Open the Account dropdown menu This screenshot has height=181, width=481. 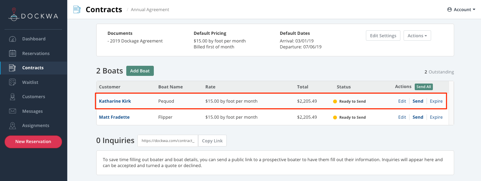click(461, 10)
